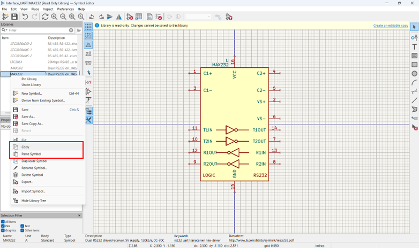Click Zoom to fit screen icon
The height and width of the screenshot is (248, 419).
(x=72, y=17)
